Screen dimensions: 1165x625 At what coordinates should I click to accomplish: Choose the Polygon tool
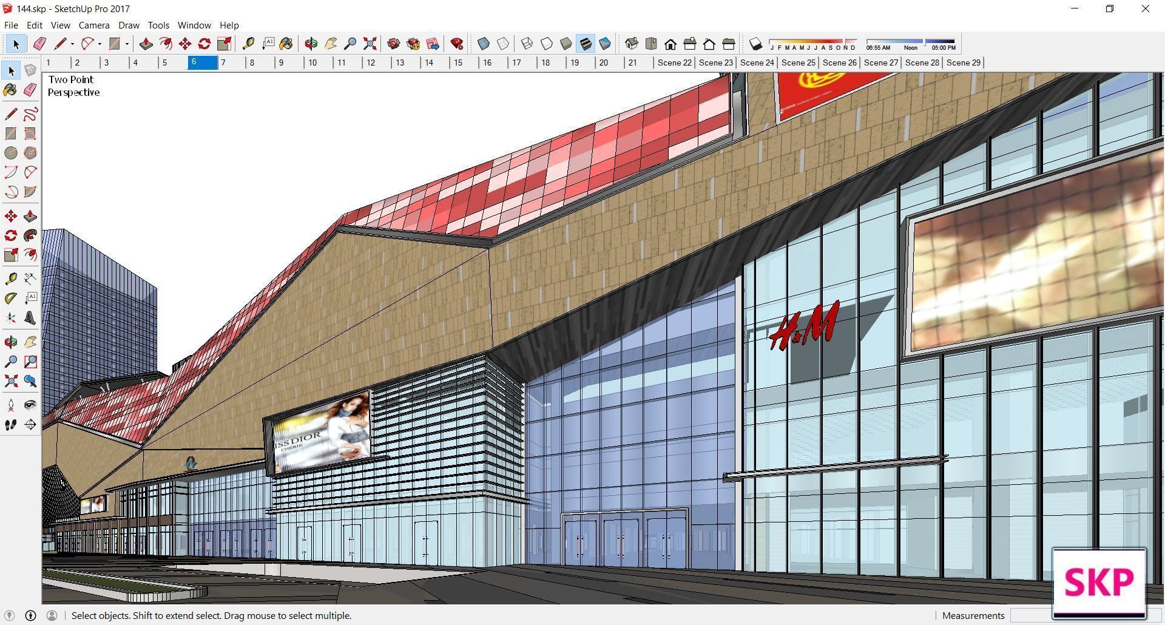click(x=30, y=153)
